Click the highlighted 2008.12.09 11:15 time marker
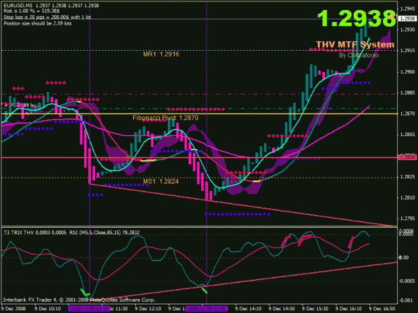Viewport: 418px width, 313px height. click(89, 309)
